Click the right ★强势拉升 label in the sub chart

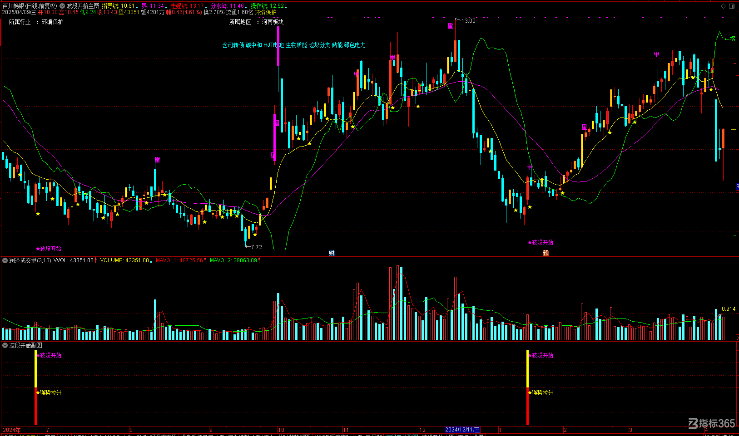[x=541, y=393]
